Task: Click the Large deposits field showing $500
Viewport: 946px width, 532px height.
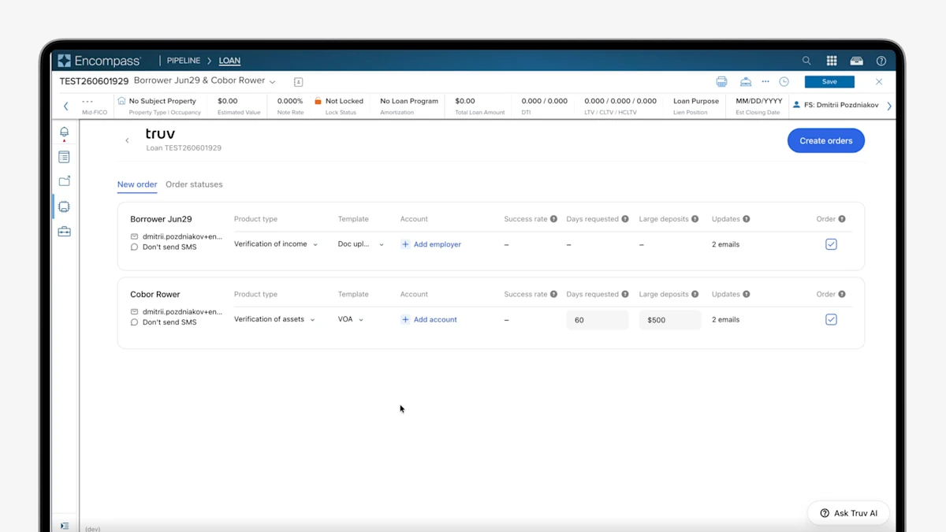Action: click(x=669, y=319)
